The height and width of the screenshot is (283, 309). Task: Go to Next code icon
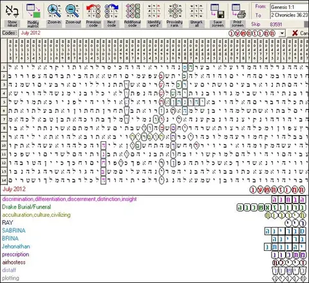(x=111, y=11)
